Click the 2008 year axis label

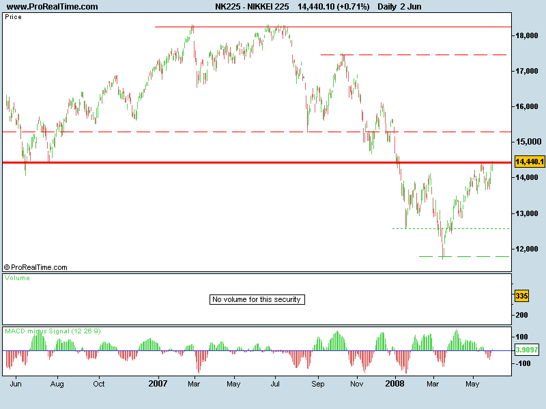(x=394, y=384)
